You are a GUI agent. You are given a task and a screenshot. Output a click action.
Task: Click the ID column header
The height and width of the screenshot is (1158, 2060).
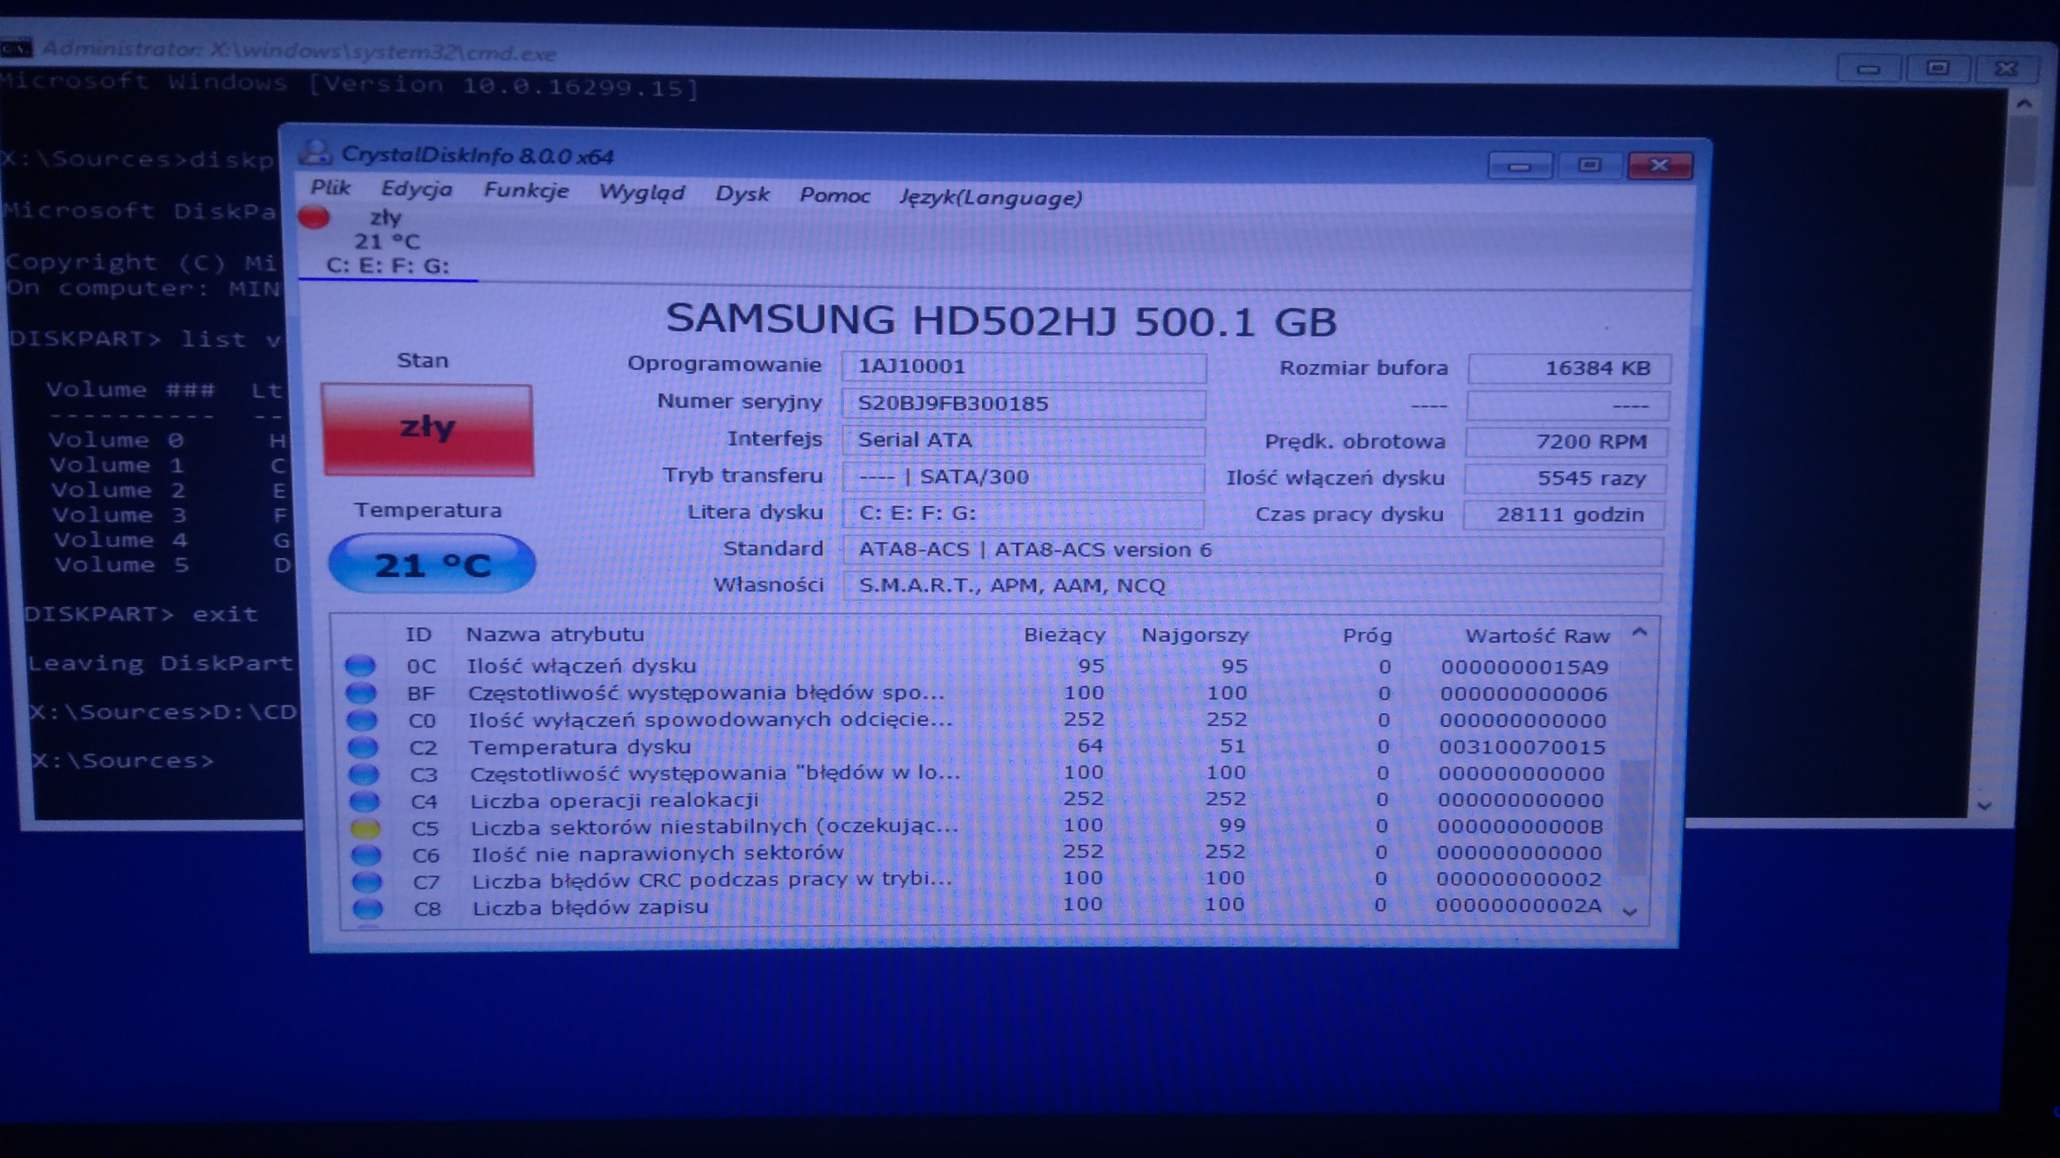(418, 634)
